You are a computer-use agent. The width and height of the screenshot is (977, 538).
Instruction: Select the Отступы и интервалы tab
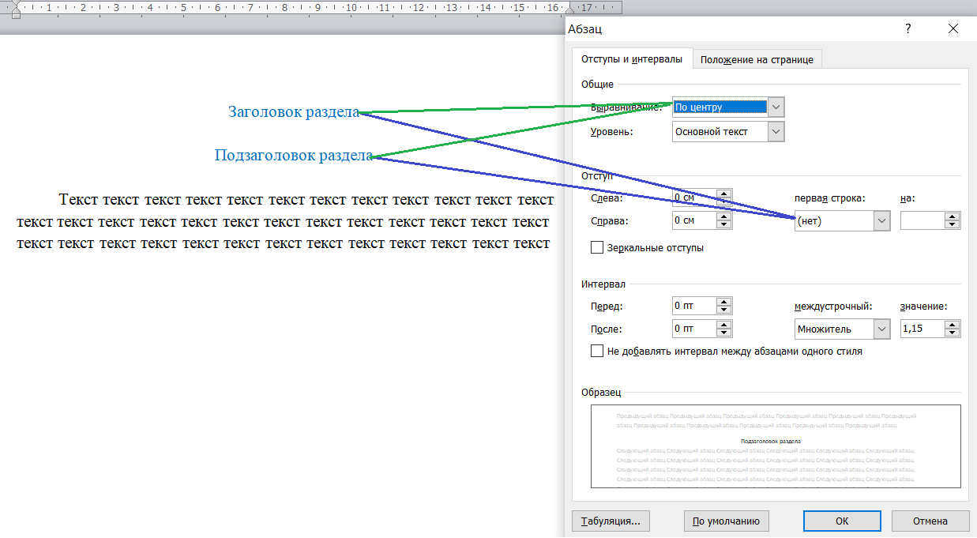pos(631,59)
